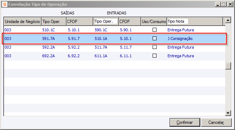Click the Tipo Nota header field
Screen dimensions: 235x130
[178, 21]
